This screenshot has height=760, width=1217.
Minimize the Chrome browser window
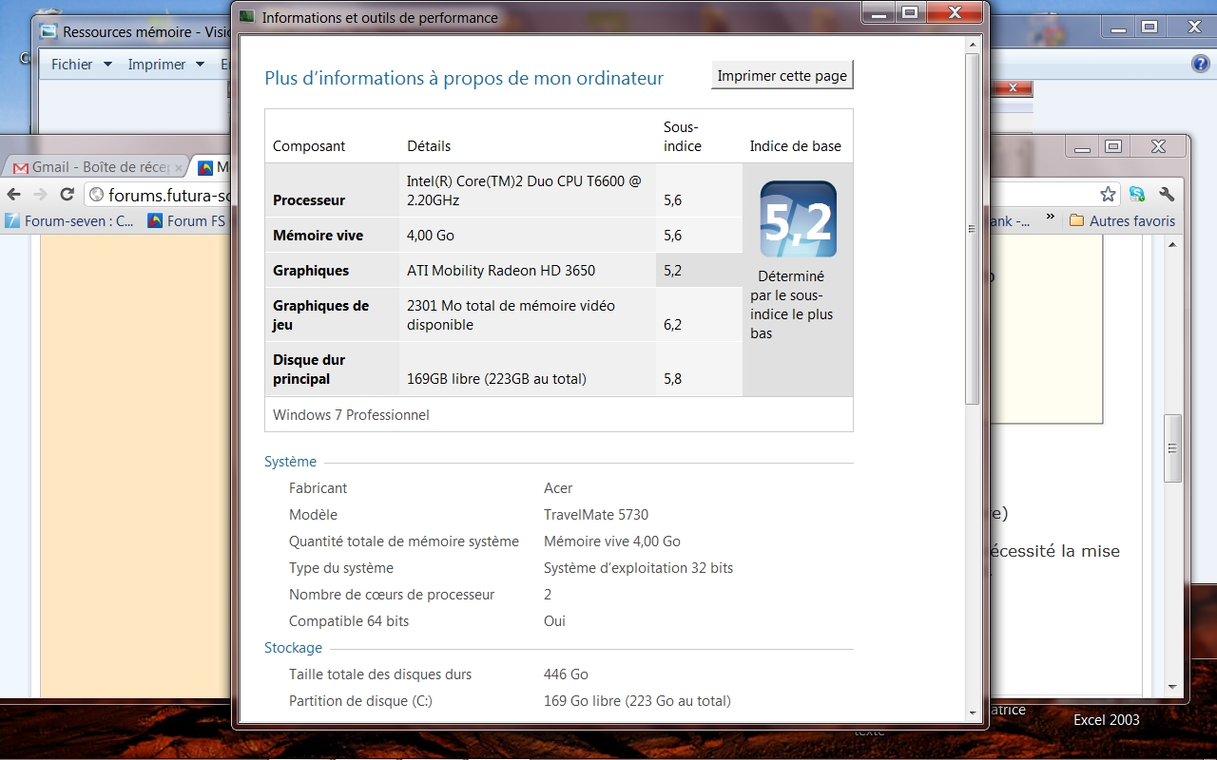point(1082,146)
